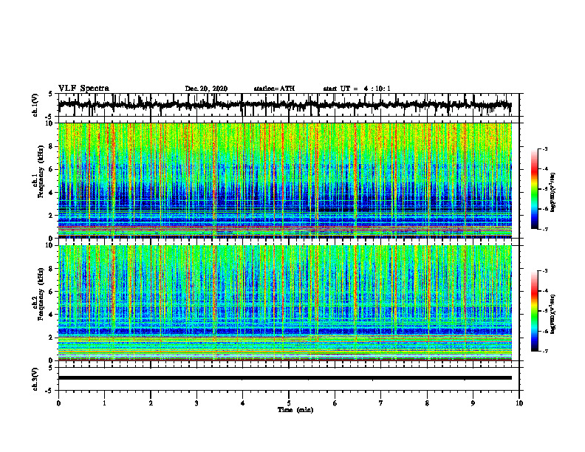Click the "station= ATH" header label
The height and width of the screenshot is (452, 585).
(x=274, y=89)
